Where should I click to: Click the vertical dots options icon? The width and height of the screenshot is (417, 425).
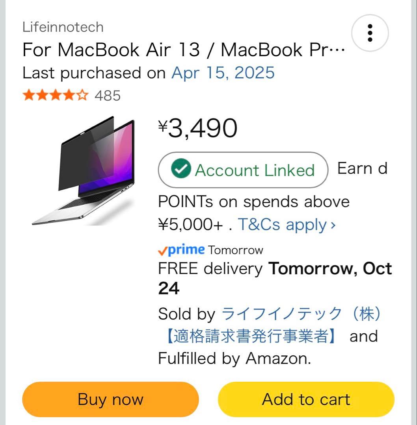[x=369, y=33]
